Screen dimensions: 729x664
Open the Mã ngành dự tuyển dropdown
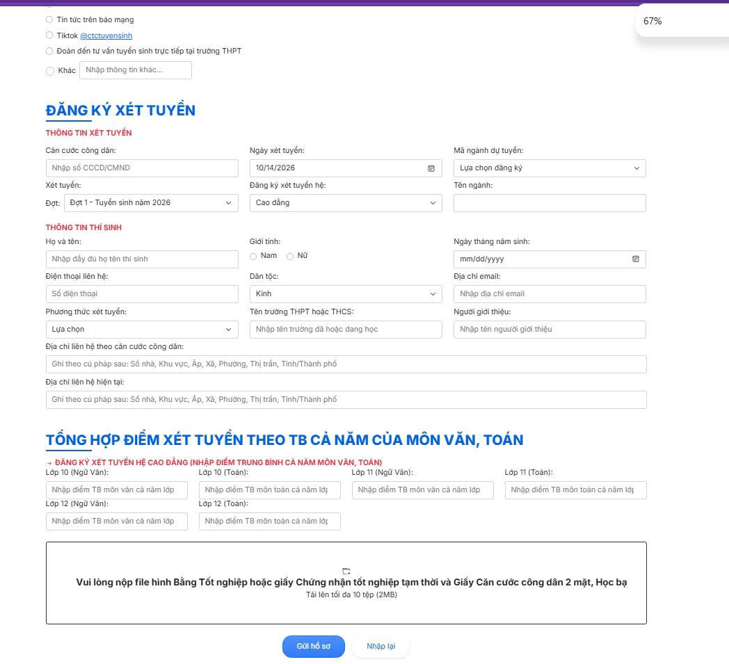coord(550,168)
